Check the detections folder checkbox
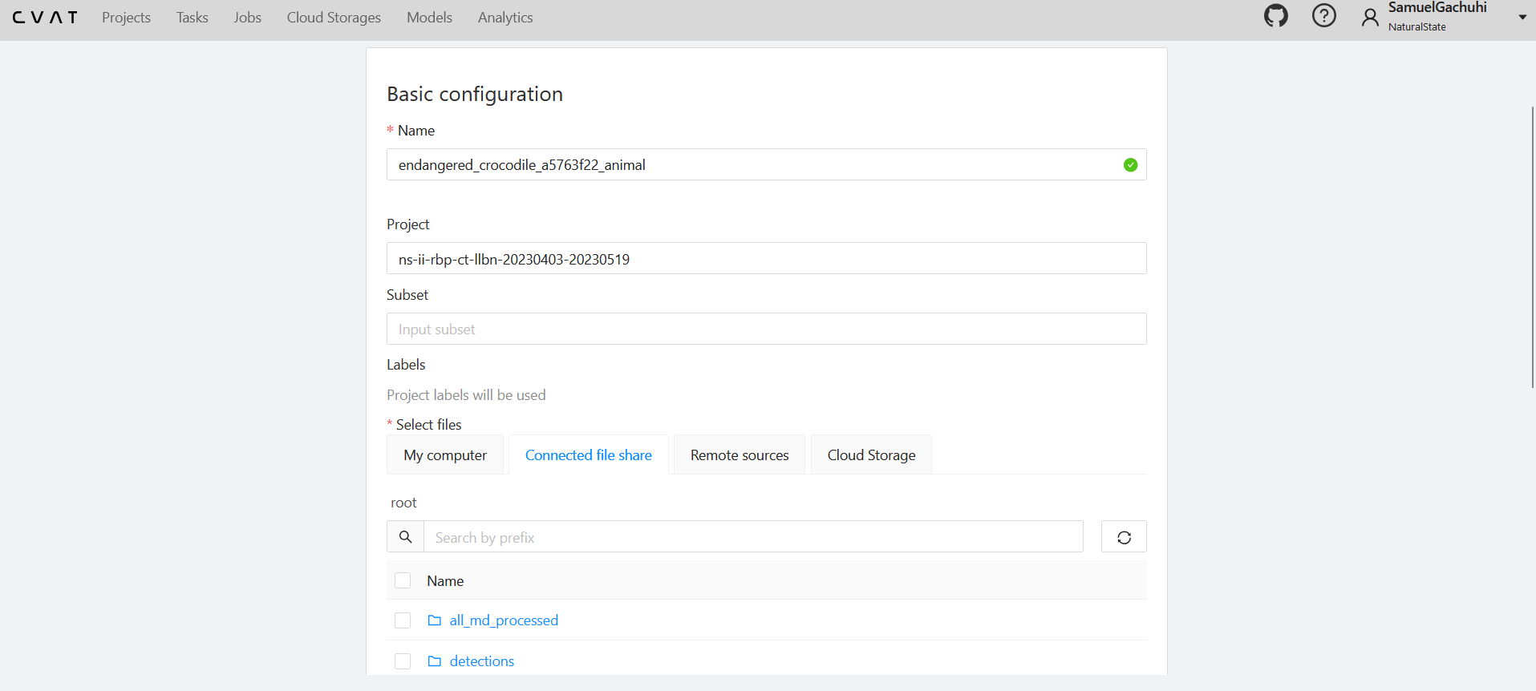1536x691 pixels. pyautogui.click(x=403, y=661)
